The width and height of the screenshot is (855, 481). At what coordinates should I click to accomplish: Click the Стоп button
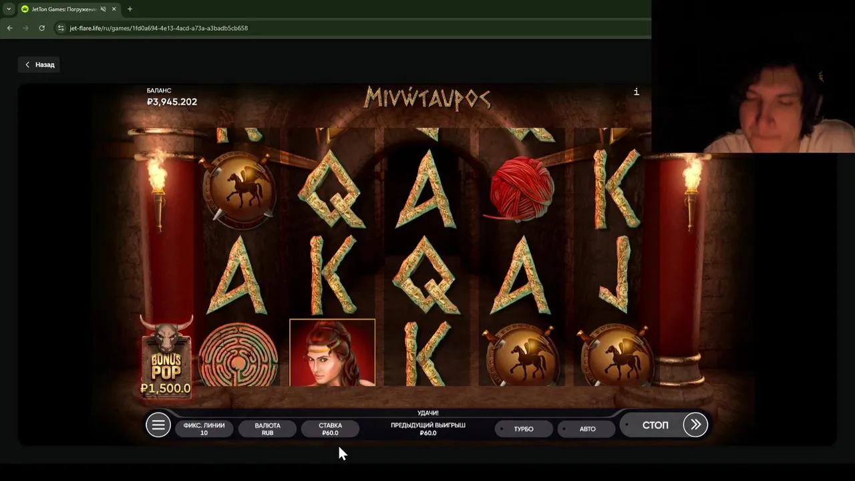655,425
